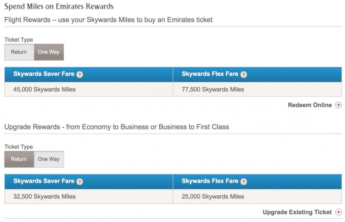Click the Flex Fare help icon in Upgrade Rewards table
Image resolution: width=345 pixels, height=222 pixels.
click(x=244, y=181)
